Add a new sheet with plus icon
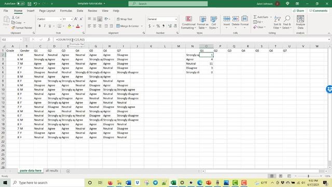Viewport: 332px width, 187px height. 68,171
